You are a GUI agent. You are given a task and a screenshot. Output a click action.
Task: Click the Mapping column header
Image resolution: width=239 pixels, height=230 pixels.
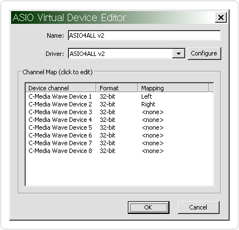point(173,88)
